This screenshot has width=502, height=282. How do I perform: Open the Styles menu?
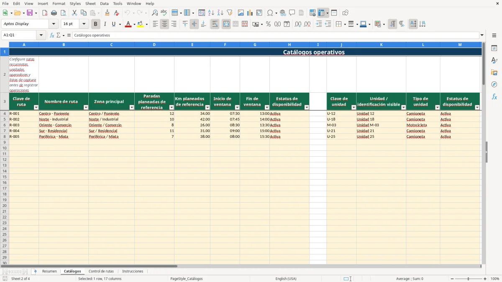click(75, 3)
